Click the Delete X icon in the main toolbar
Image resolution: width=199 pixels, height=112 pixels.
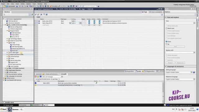pyautogui.click(x=27, y=6)
